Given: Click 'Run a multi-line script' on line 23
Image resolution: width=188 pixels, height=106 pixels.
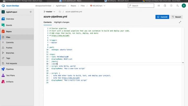Looking at the screenshot, I should pyautogui.click(x=76, y=80).
